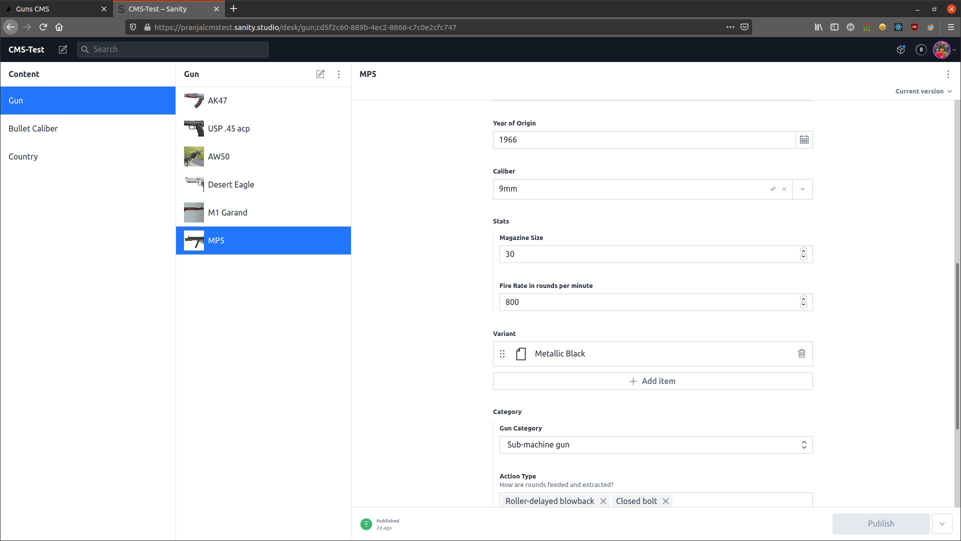Increase Magazine Size with stepper
This screenshot has width=961, height=541.
[803, 251]
